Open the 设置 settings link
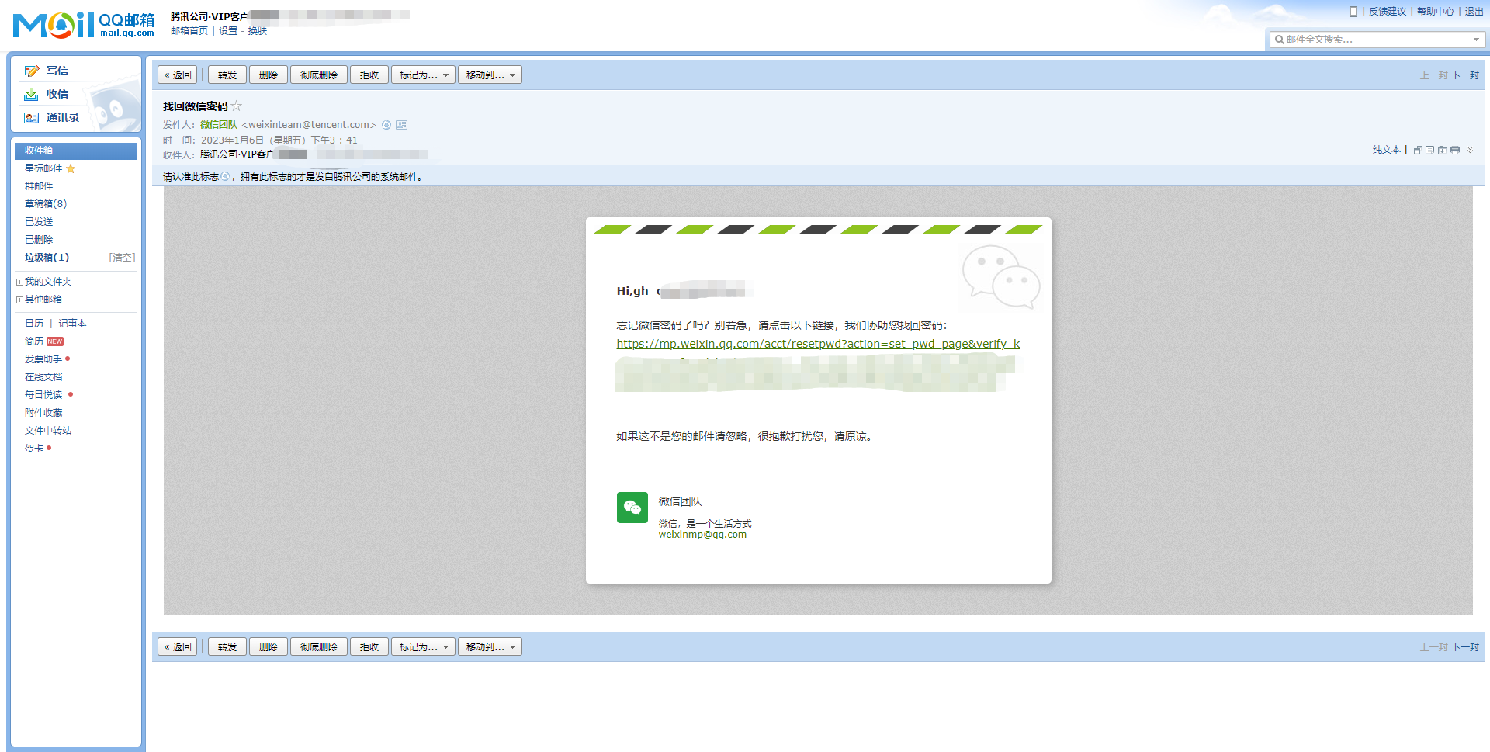Screen dimensions: 1490x752 [x=228, y=31]
